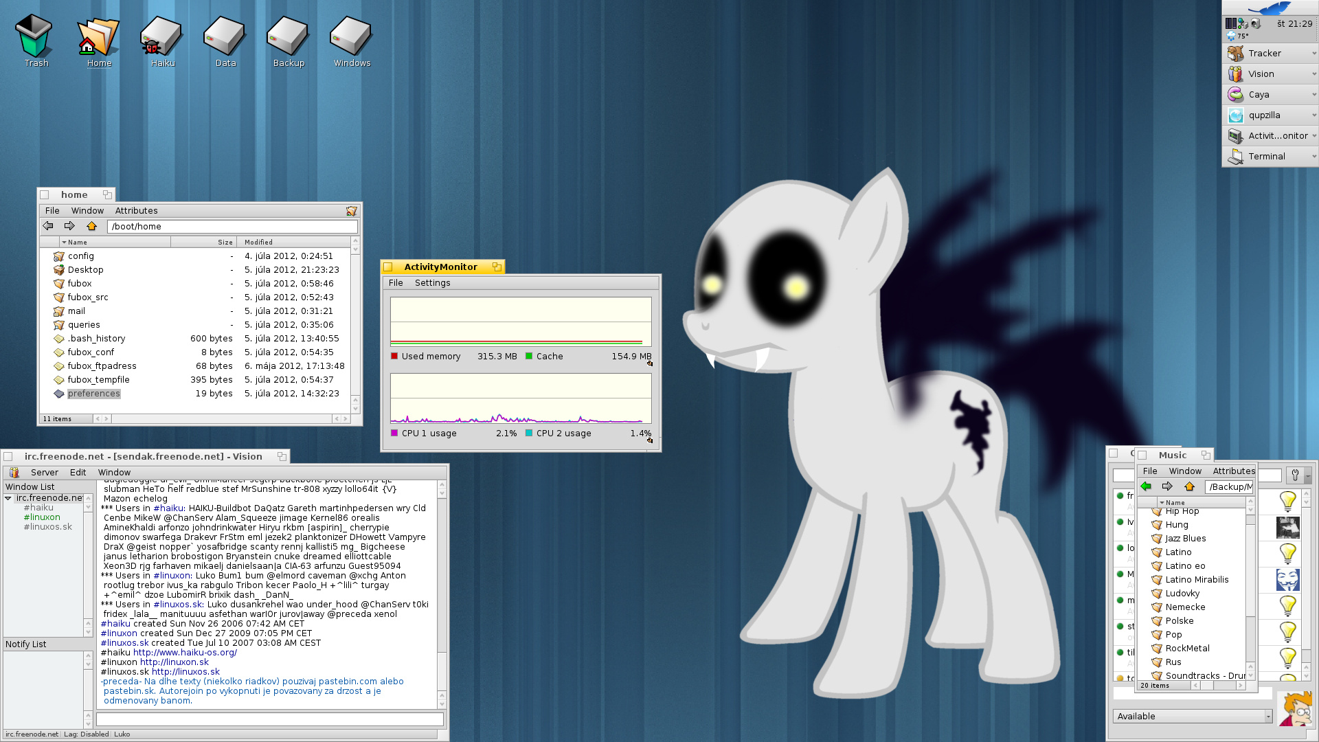Open Server menu in Vision
This screenshot has height=742, width=1319.
[44, 473]
